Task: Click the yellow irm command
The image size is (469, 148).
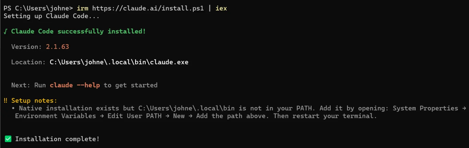Action: pyautogui.click(x=82, y=8)
